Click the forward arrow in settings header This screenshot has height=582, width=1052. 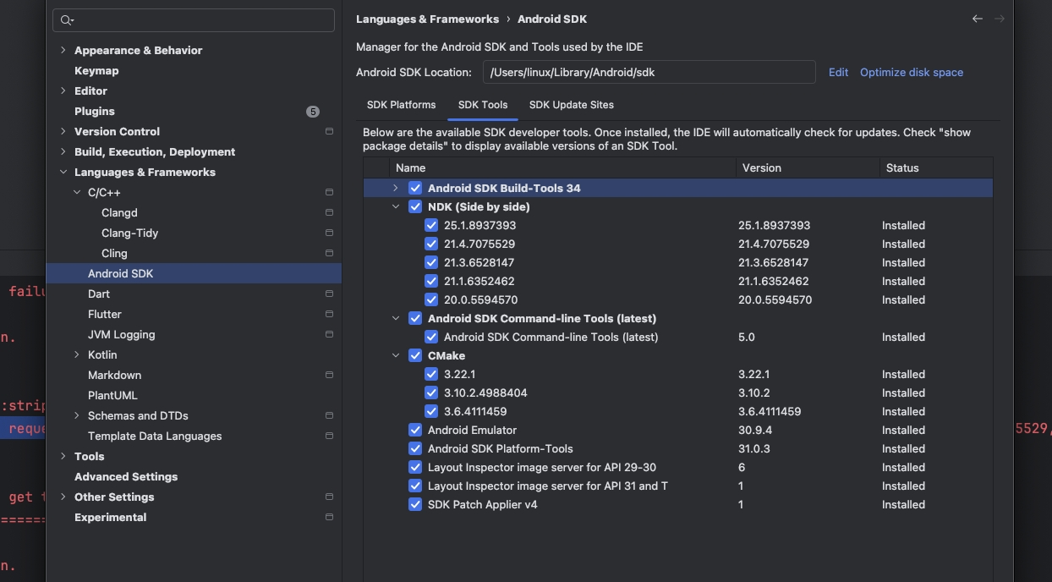click(1000, 19)
